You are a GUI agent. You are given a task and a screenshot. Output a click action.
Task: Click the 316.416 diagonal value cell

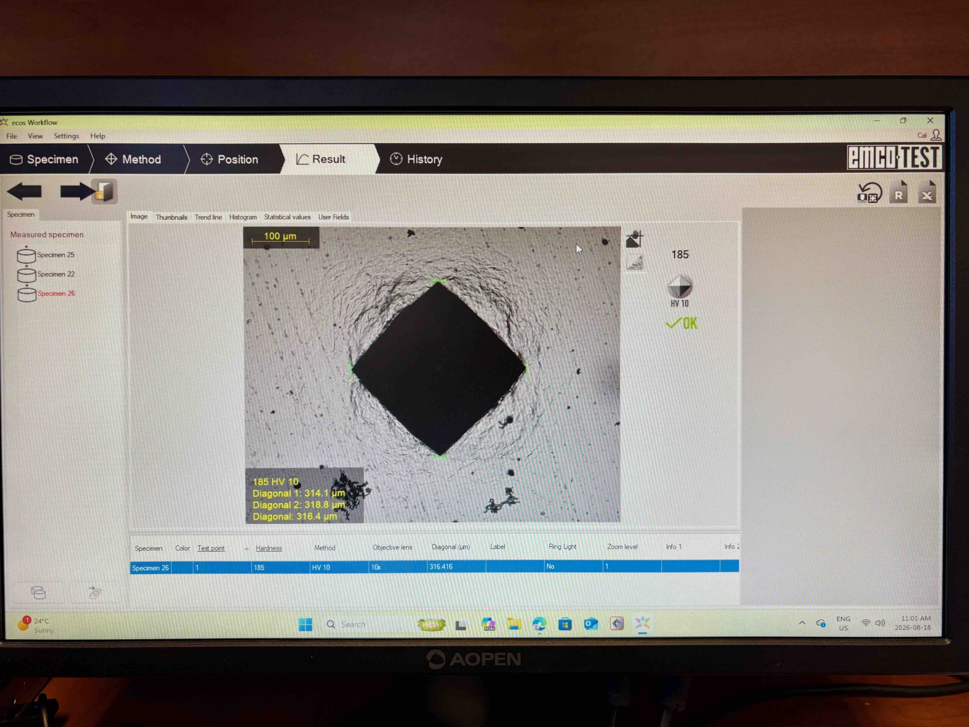456,566
